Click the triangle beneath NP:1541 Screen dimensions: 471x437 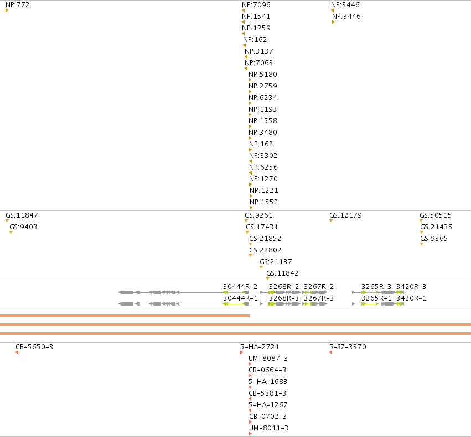244,22
